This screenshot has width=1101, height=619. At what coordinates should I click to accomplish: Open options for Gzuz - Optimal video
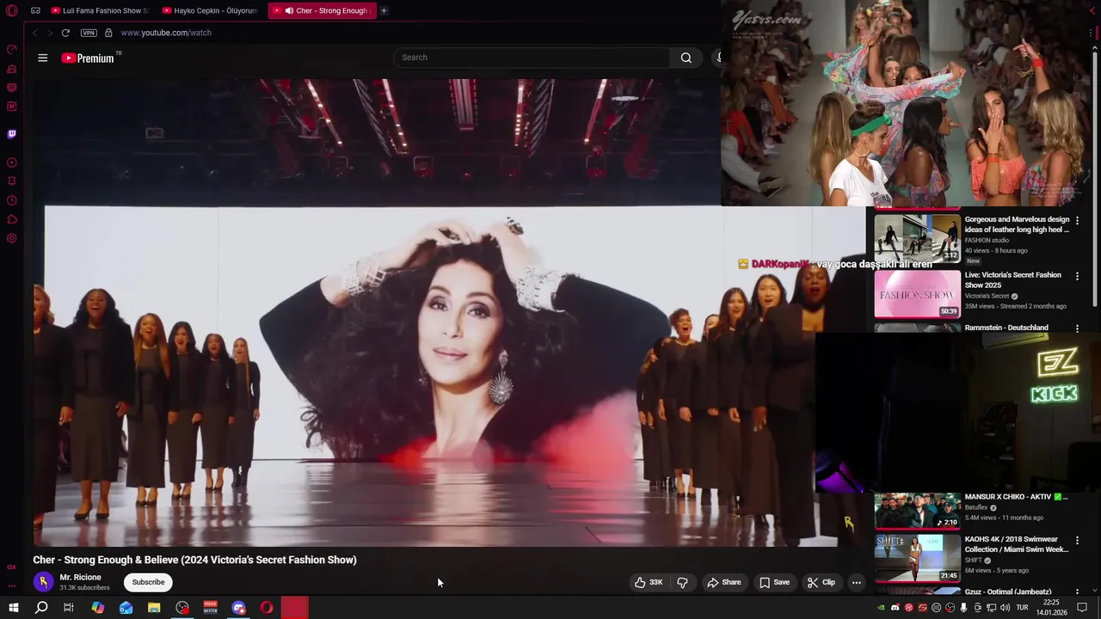point(1077,592)
